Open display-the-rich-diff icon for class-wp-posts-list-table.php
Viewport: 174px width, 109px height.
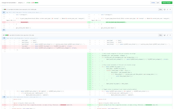click(x=164, y=9)
